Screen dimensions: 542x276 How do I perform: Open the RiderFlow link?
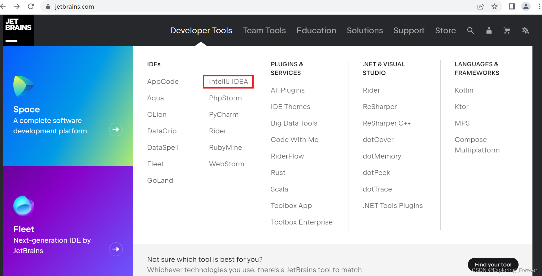tap(288, 156)
